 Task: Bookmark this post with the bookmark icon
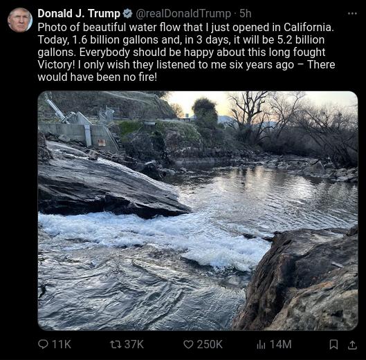(x=333, y=345)
